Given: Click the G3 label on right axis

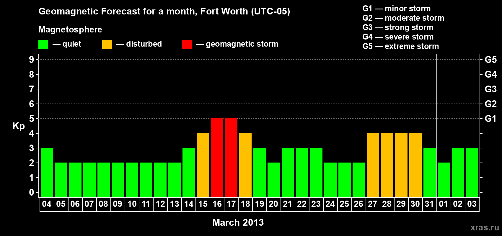Looking at the screenshot, I should coord(491,89).
